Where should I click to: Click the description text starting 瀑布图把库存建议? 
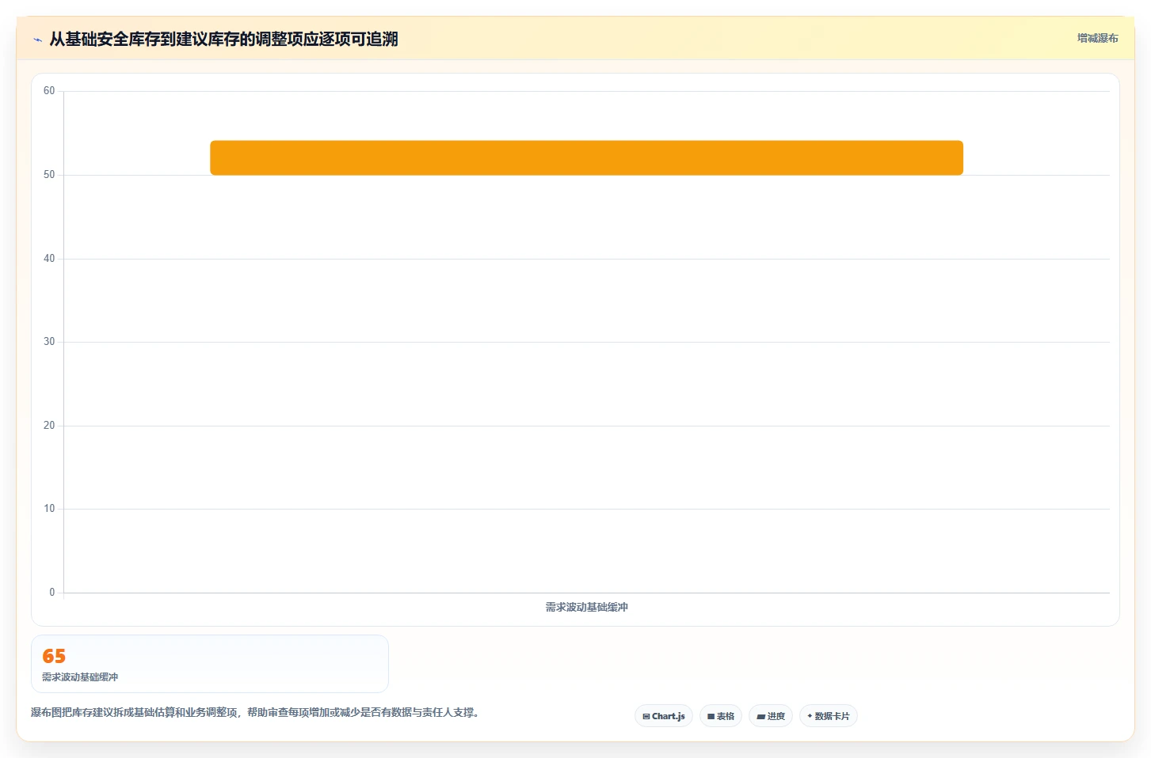click(255, 712)
